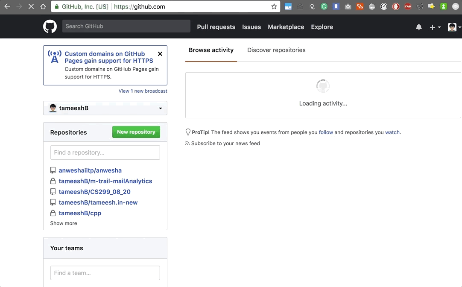Viewport: 462px width, 287px height.
Task: Click the green padlock in the address bar
Action: pos(56,6)
